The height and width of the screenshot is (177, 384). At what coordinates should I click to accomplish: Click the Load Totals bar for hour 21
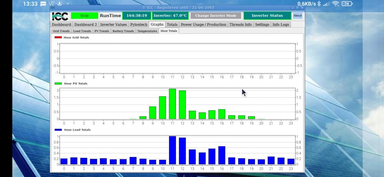271,161
